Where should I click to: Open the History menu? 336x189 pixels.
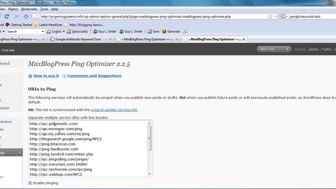click(13, 9)
